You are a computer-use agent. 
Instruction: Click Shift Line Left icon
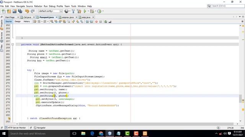pos(87,22)
